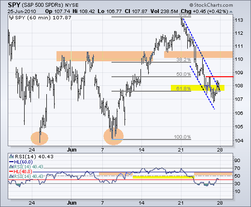Click the 108 price axis label

pos(239,86)
